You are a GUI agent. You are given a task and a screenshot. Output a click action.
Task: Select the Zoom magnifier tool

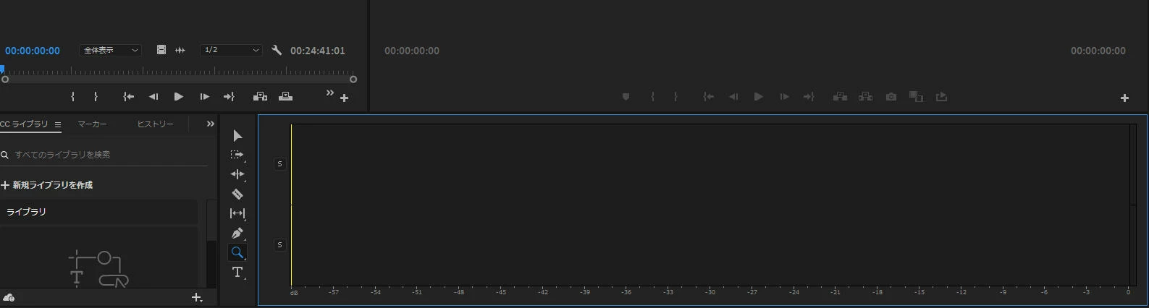tap(237, 252)
